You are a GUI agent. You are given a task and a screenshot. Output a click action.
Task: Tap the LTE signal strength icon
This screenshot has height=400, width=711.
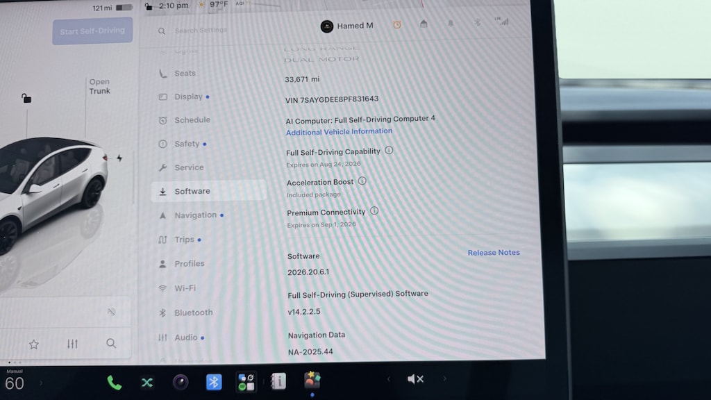(501, 21)
